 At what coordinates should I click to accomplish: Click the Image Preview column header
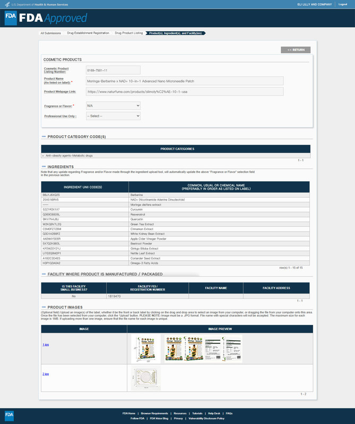(x=220, y=329)
